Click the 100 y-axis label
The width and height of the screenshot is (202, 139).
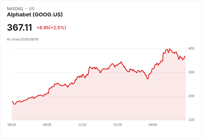click(x=191, y=120)
